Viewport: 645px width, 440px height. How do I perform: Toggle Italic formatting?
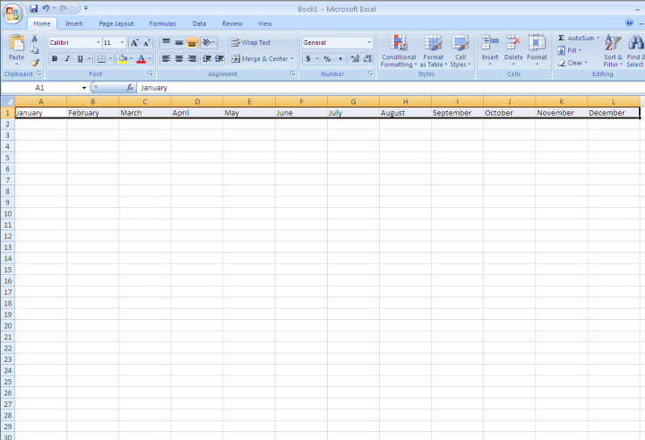coord(67,59)
